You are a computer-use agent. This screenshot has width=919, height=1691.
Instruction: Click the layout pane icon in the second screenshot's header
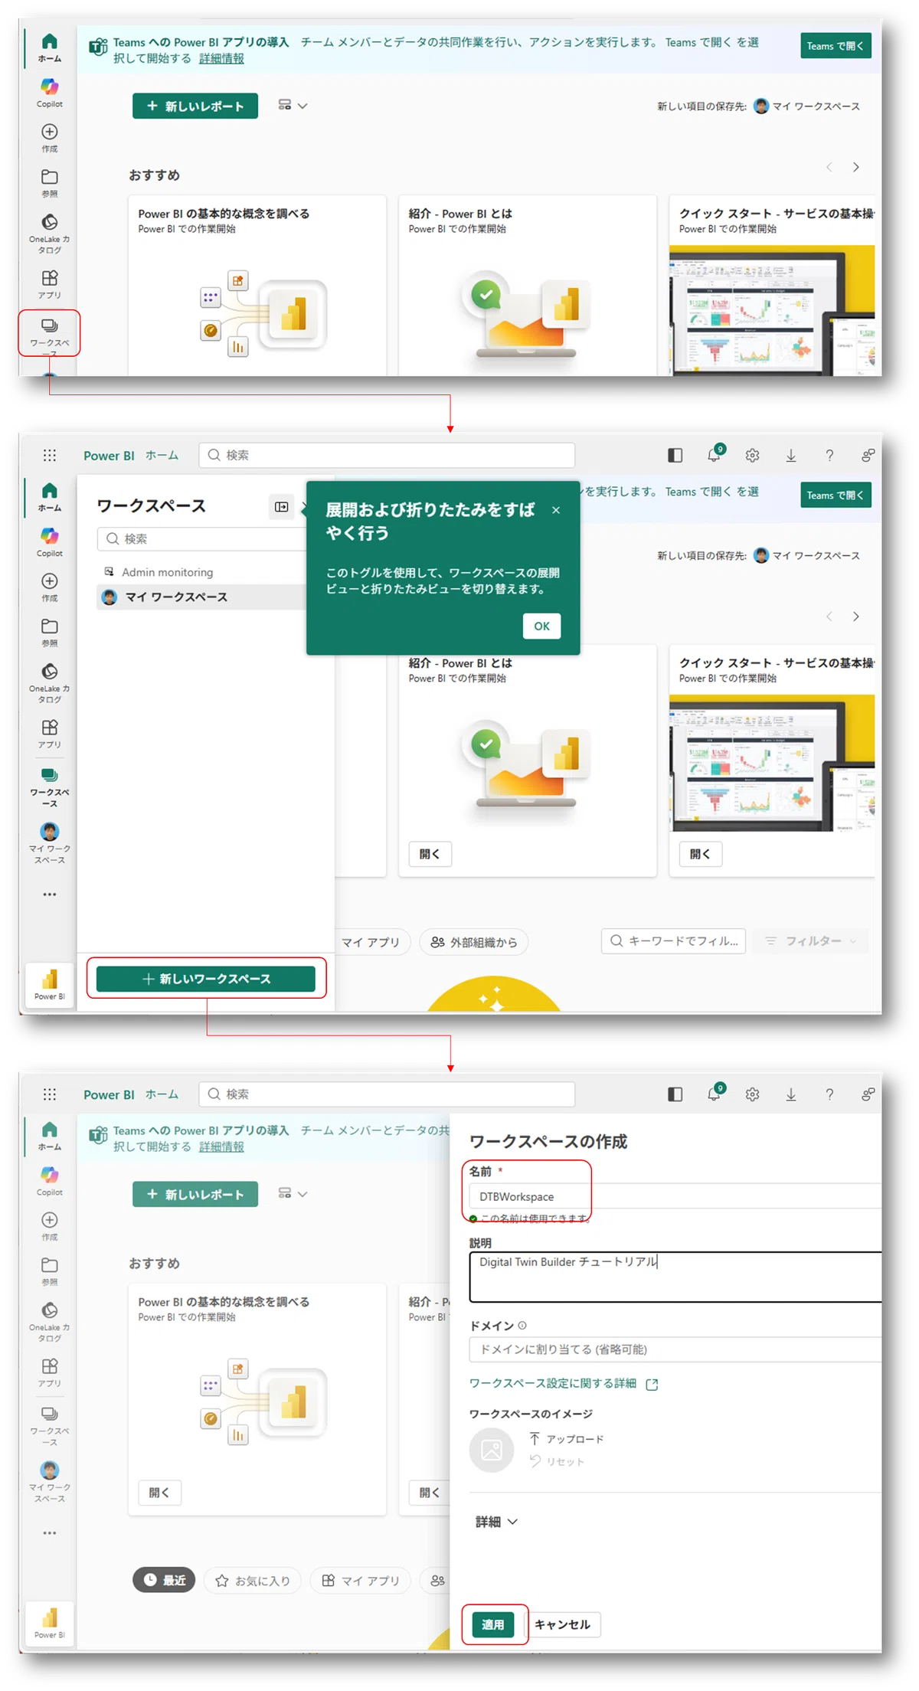675,455
